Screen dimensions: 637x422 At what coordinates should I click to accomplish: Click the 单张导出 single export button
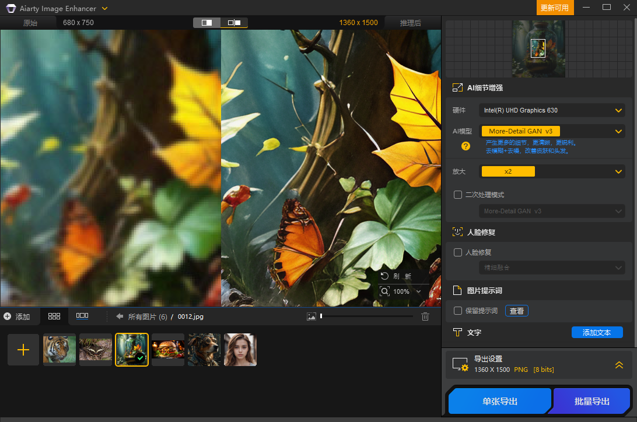[500, 401]
